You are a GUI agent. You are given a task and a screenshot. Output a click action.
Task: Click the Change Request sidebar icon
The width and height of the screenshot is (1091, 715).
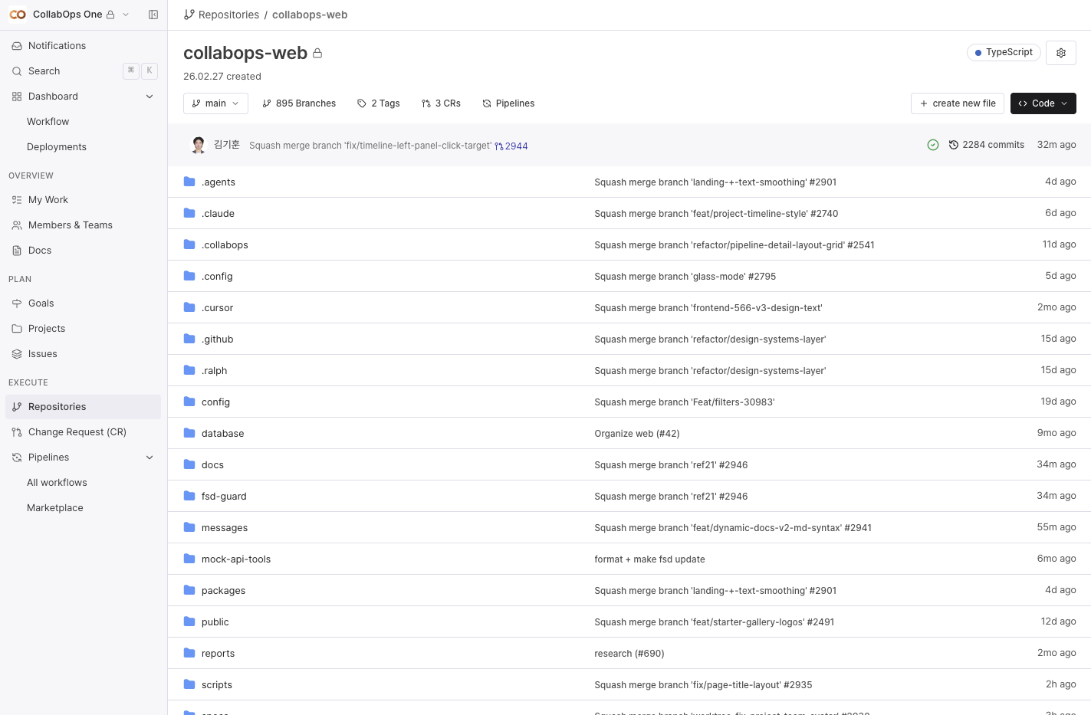coord(17,432)
